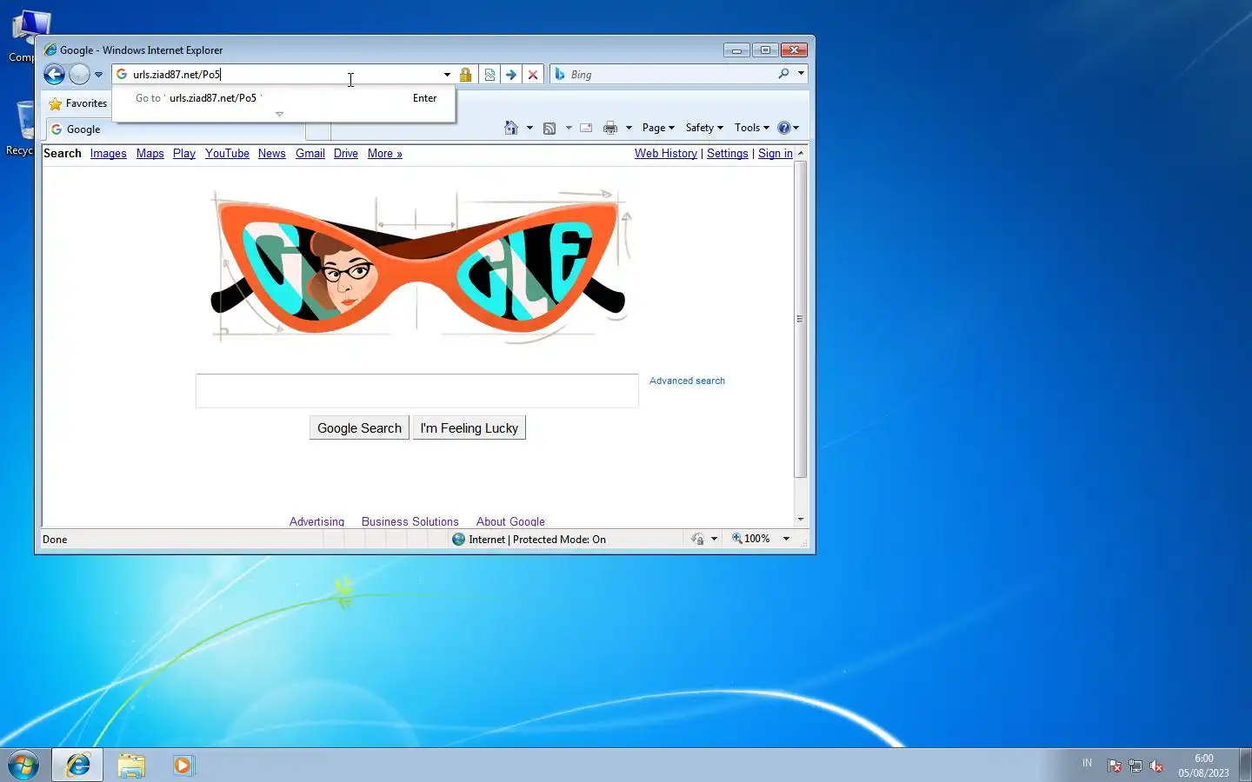
Task: Click the News link
Action: click(x=271, y=154)
